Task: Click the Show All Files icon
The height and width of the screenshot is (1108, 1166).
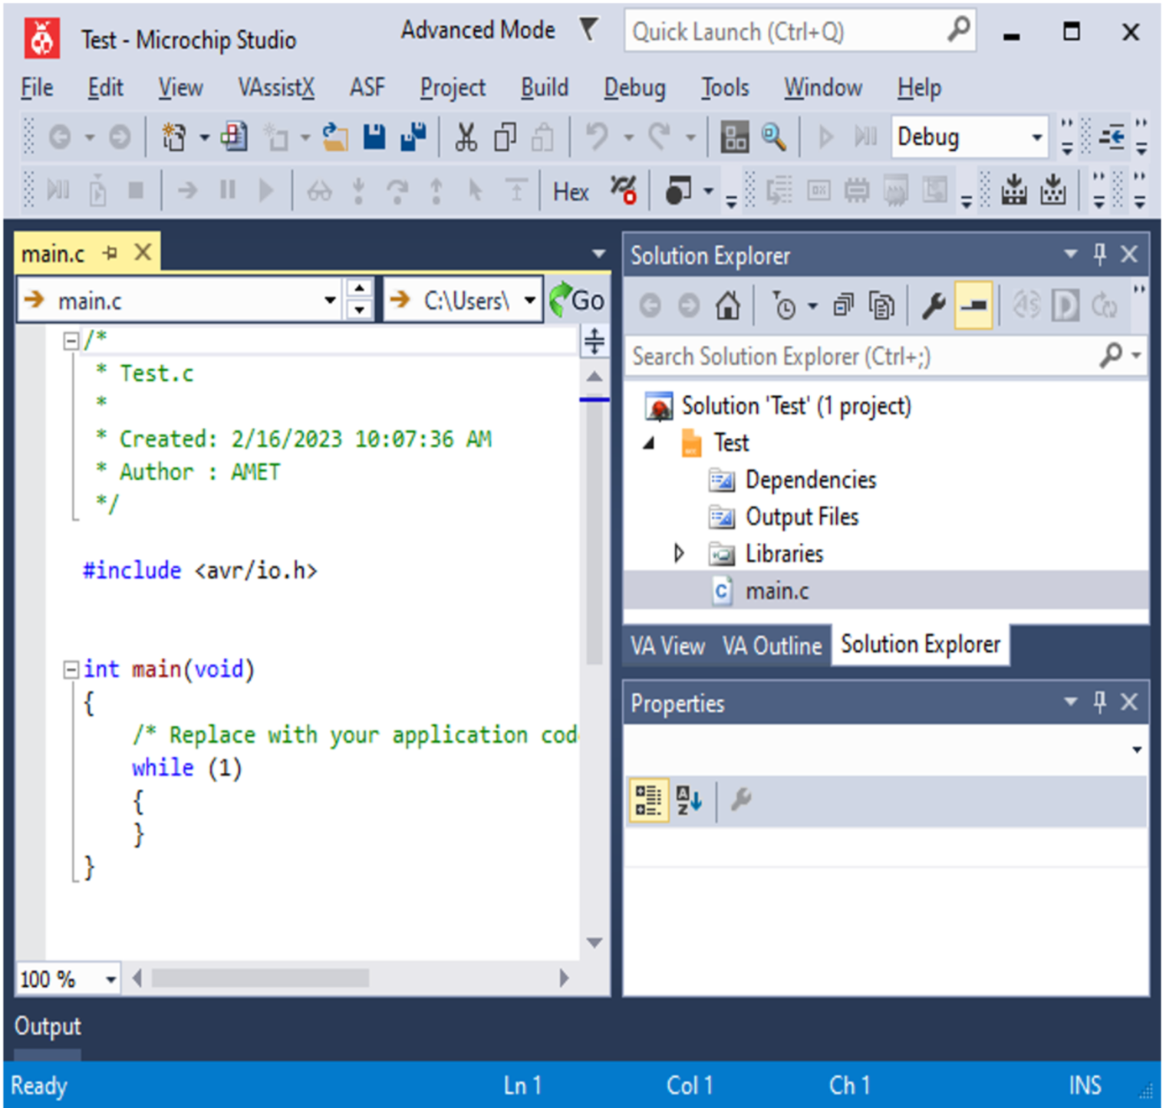Action: pyautogui.click(x=881, y=307)
